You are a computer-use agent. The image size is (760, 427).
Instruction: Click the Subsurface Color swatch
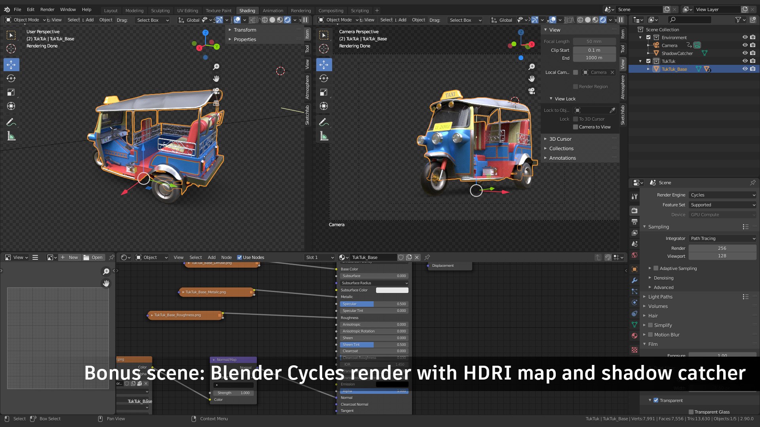click(x=392, y=290)
